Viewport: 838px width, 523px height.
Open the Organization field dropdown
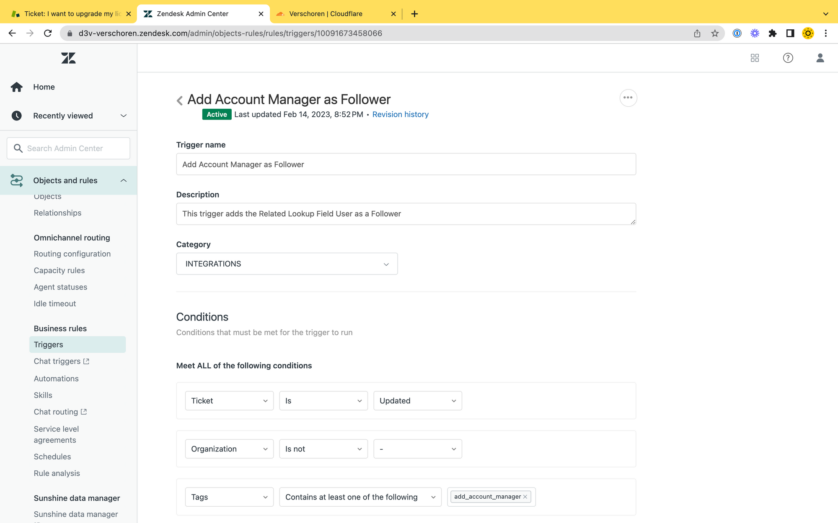[x=229, y=449]
